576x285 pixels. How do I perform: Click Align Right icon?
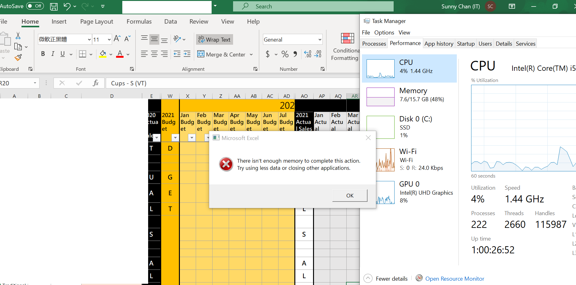click(x=164, y=54)
